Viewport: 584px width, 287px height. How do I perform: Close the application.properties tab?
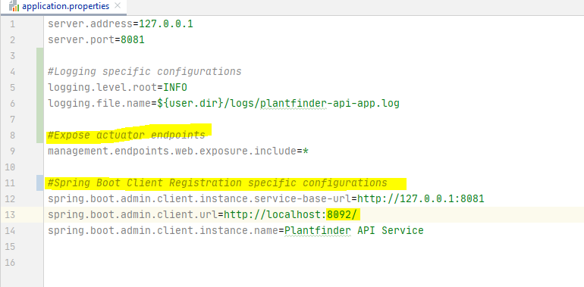pyautogui.click(x=118, y=6)
